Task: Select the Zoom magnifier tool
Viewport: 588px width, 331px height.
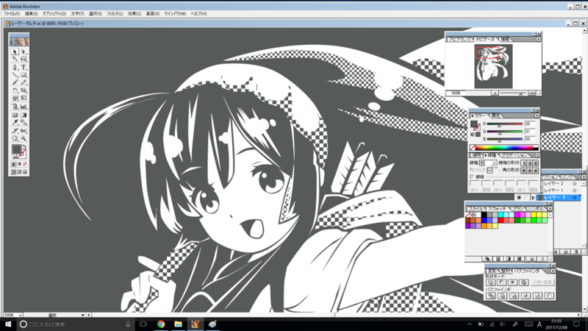Action: pos(24,138)
